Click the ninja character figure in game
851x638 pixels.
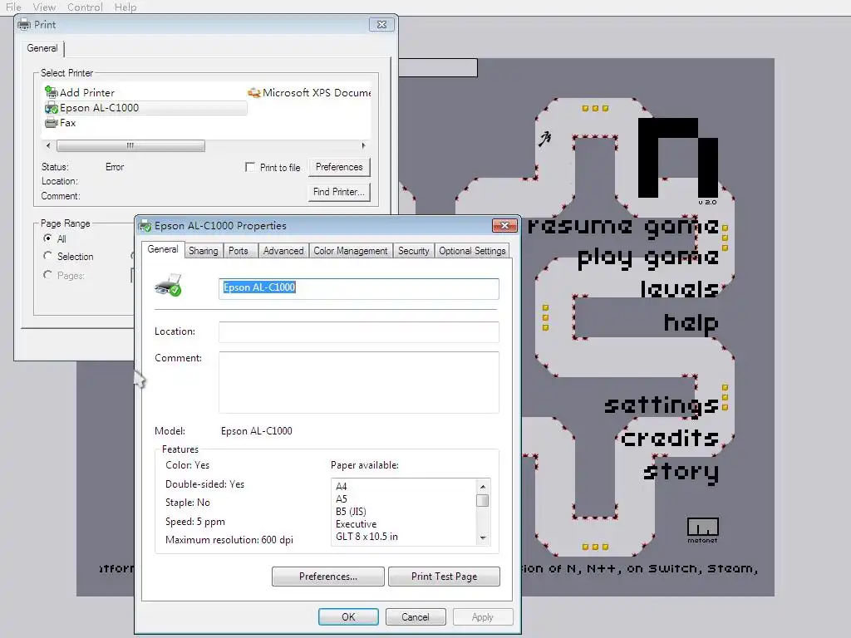[544, 139]
